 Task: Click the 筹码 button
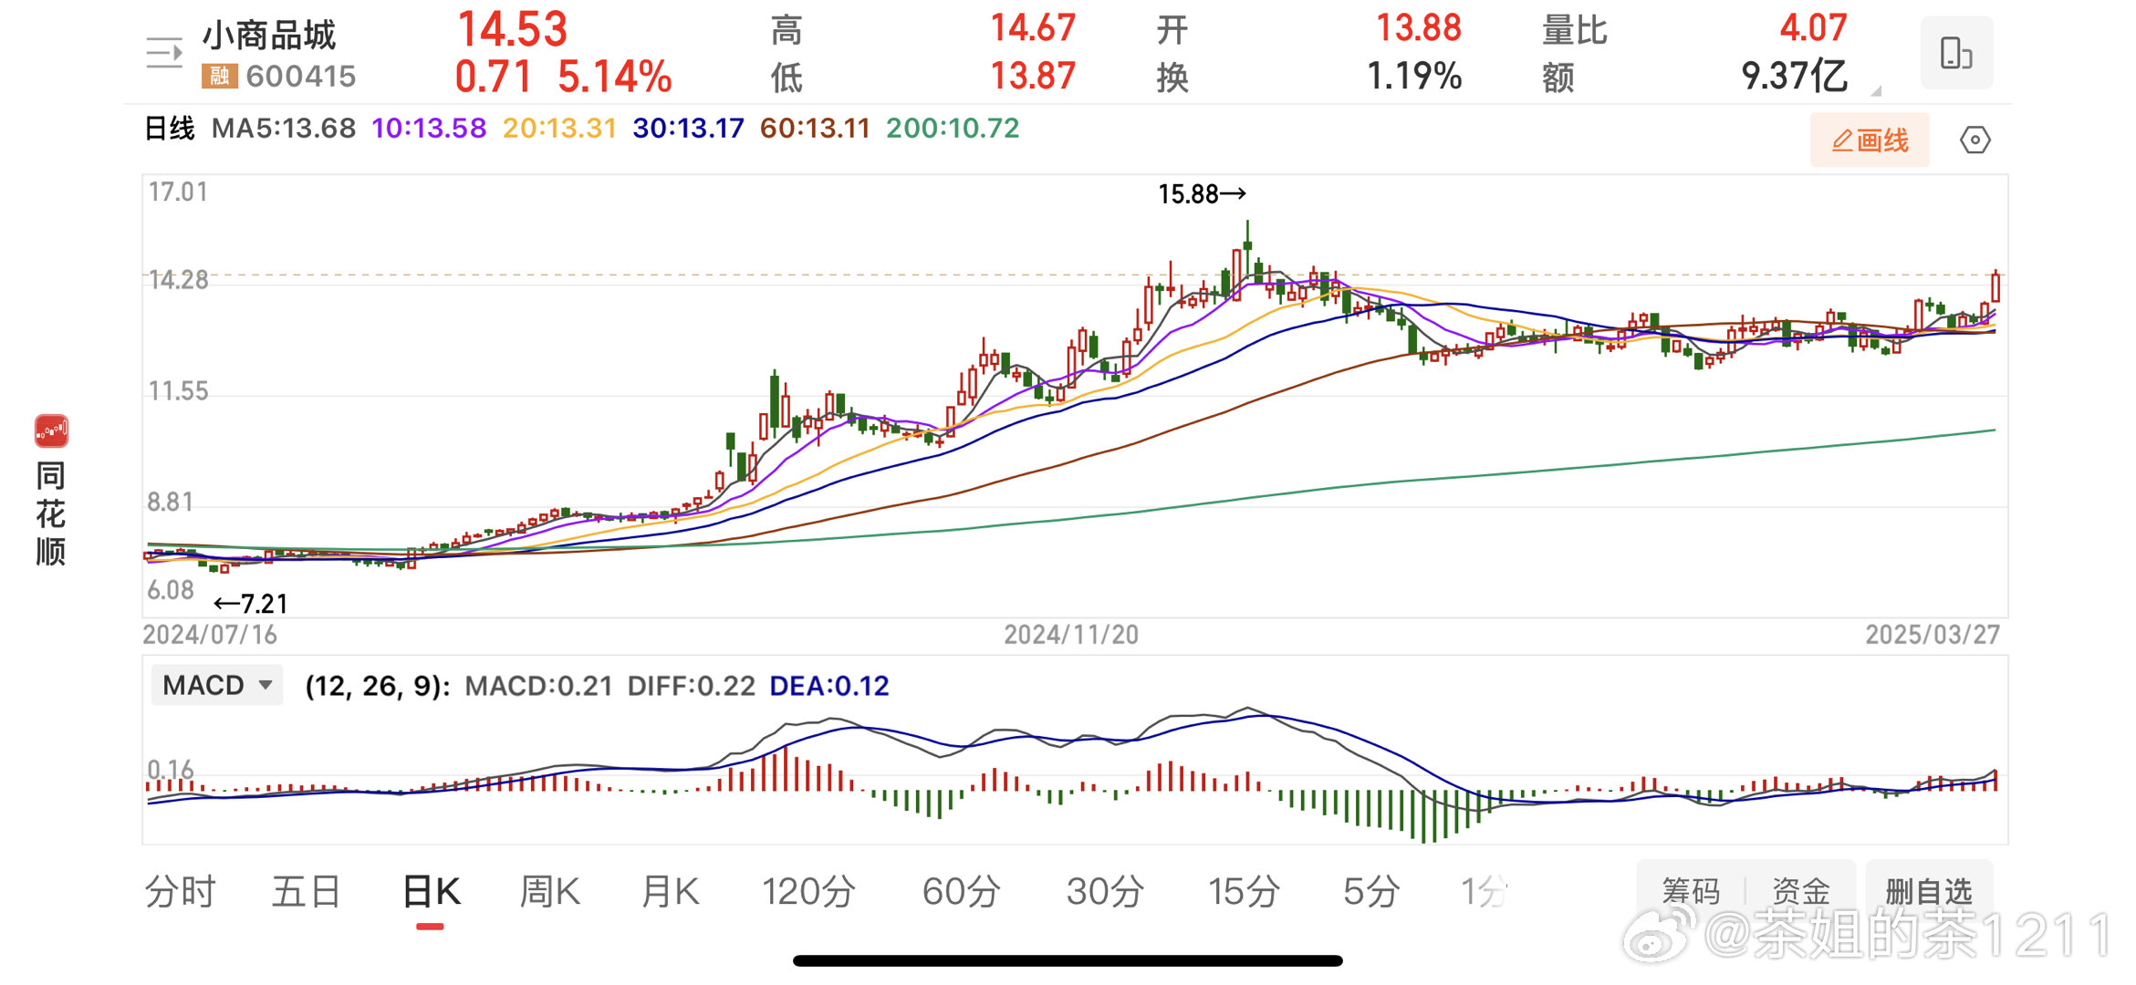[1690, 890]
